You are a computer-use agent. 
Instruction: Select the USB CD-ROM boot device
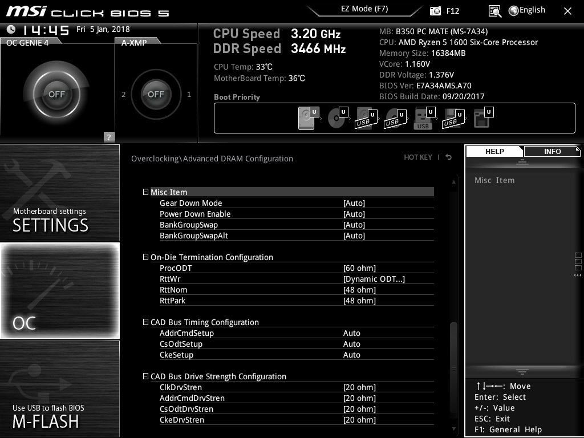coord(395,118)
